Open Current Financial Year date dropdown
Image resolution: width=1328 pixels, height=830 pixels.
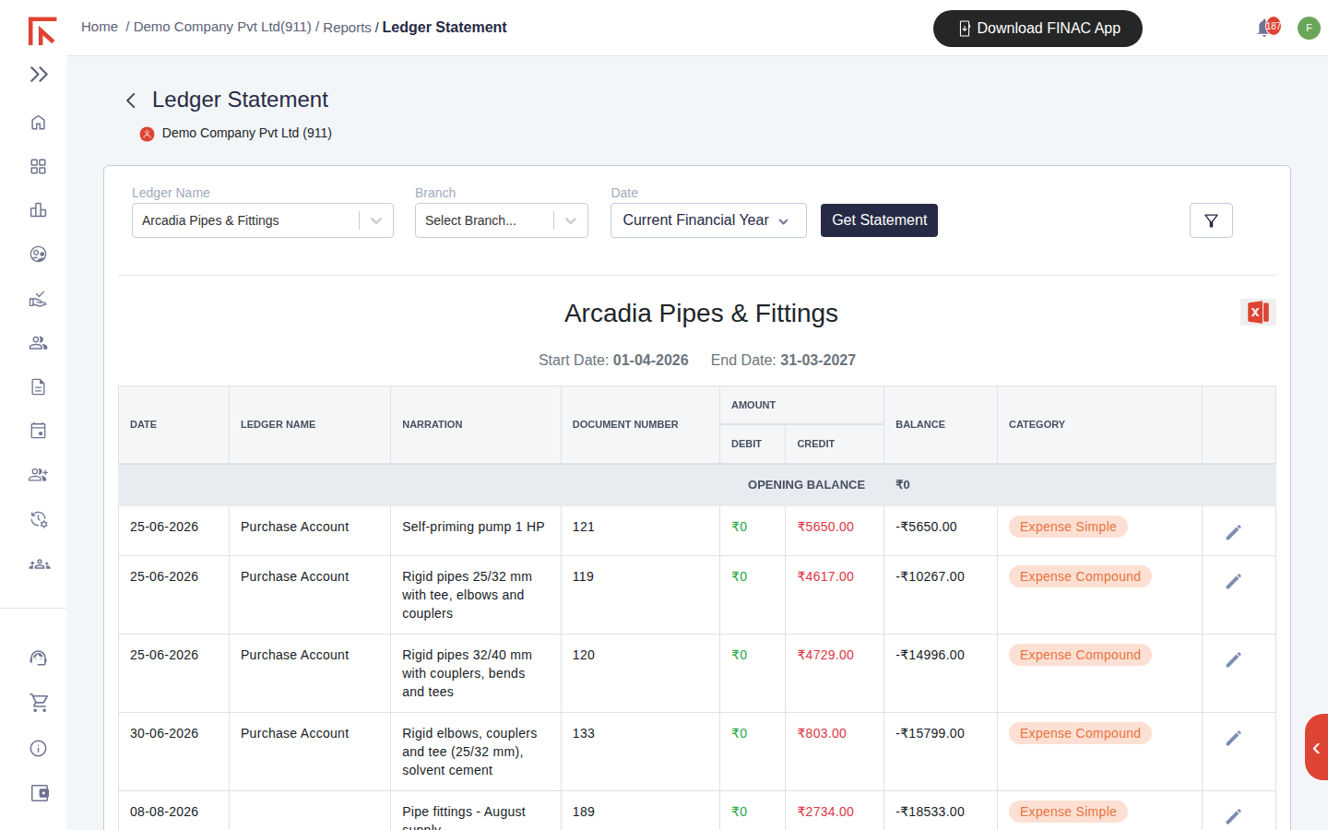point(708,220)
